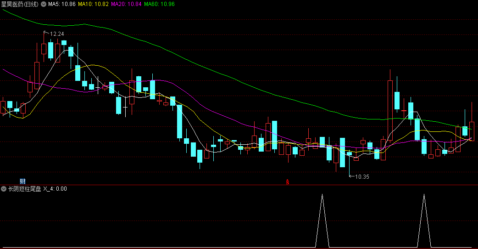Expand the dropdown arrow beside 星昊医药(日线)
The width and height of the screenshot is (478, 249).
[44, 4]
